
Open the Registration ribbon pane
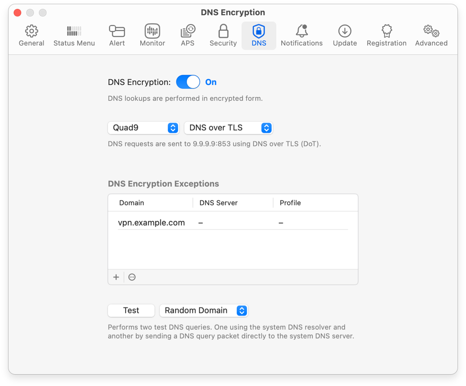pyautogui.click(x=387, y=36)
